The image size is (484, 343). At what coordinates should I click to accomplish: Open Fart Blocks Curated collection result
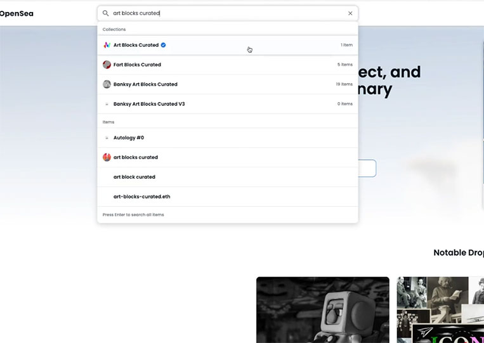(228, 65)
